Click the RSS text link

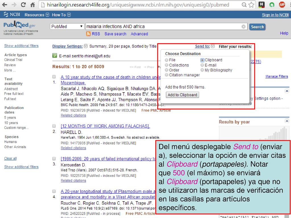point(96,34)
